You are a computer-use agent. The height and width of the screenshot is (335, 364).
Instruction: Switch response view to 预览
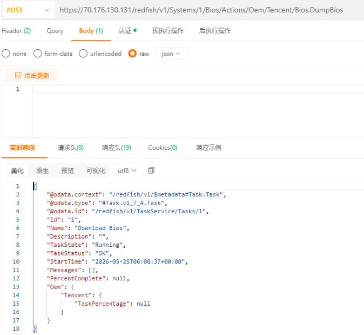(68, 171)
